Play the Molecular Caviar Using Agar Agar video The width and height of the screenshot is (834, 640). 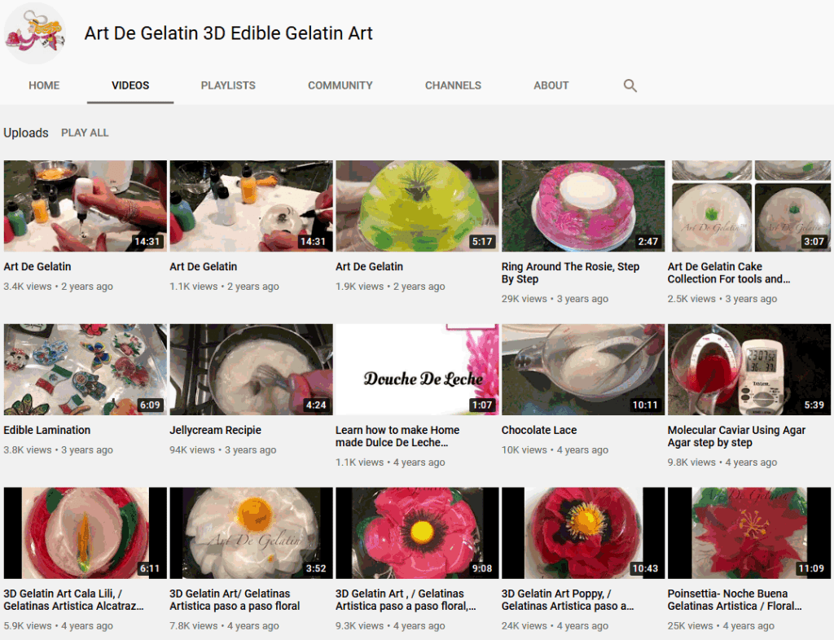[x=748, y=368]
